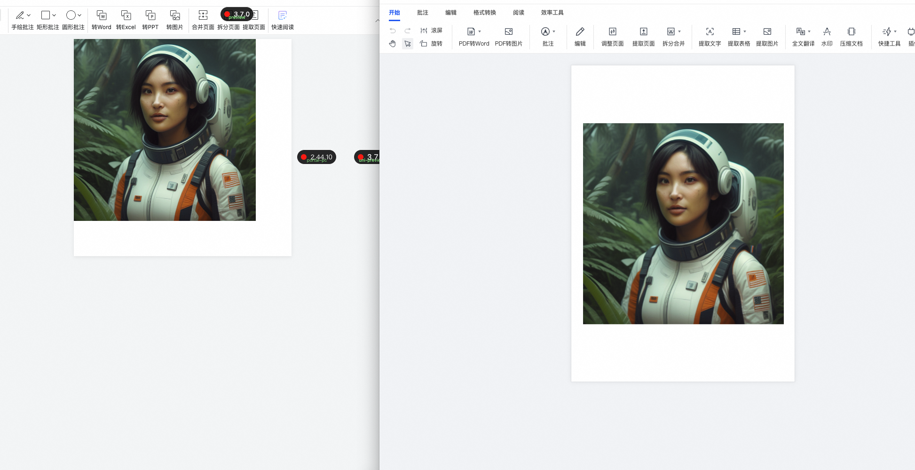Image resolution: width=915 pixels, height=470 pixels.
Task: Click the 拆分合并 split-merge icon
Action: 671,31
